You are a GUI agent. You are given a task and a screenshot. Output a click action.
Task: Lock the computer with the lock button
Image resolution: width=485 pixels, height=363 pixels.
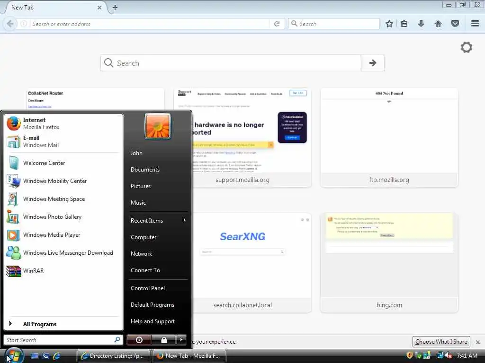[163, 340]
